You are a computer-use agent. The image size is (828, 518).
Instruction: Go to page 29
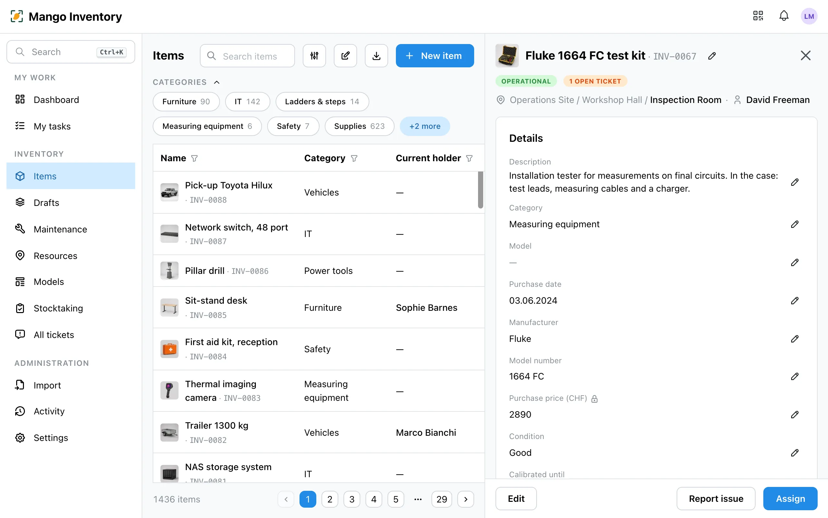pyautogui.click(x=441, y=499)
